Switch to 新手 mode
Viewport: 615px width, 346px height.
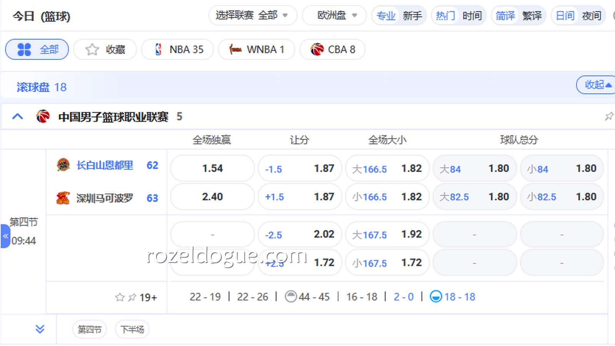coord(412,16)
